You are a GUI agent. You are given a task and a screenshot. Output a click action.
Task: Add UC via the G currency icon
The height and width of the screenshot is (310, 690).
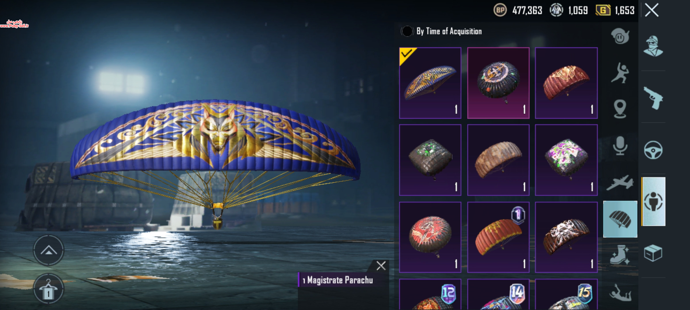coord(603,11)
